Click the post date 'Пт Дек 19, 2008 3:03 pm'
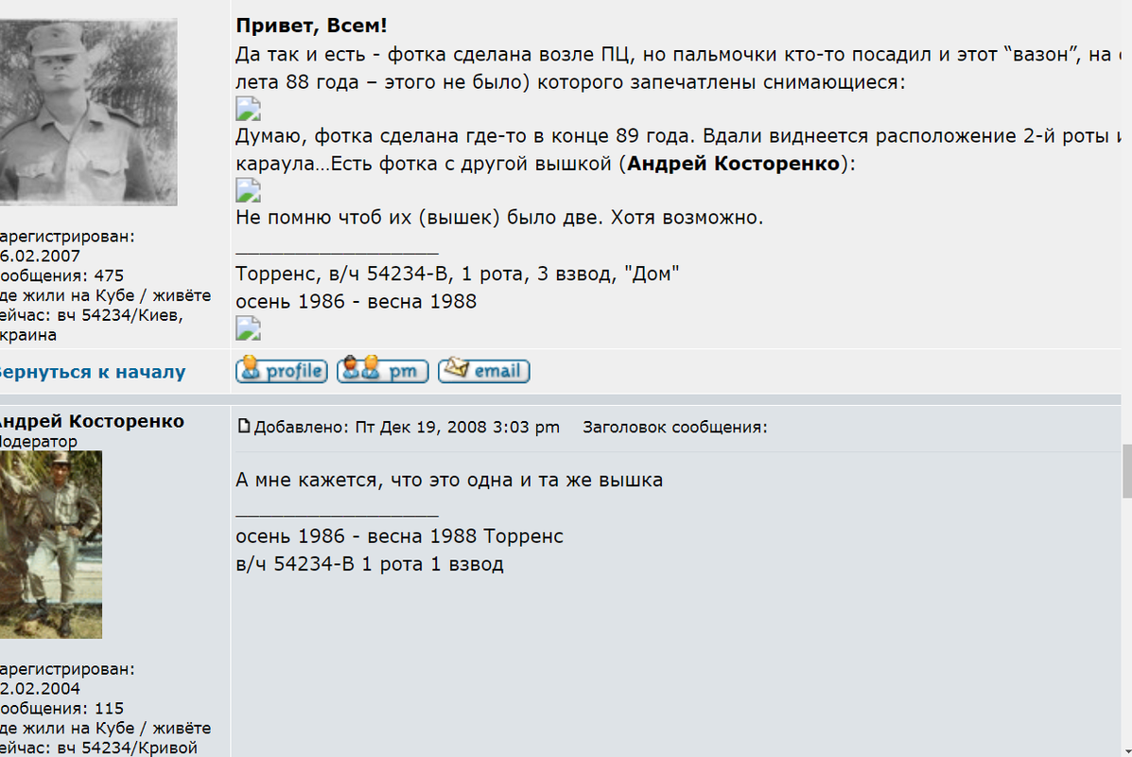 (x=457, y=427)
